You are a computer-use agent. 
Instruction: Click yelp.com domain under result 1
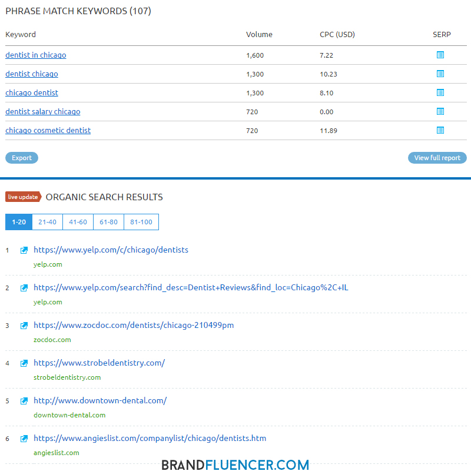coord(48,264)
